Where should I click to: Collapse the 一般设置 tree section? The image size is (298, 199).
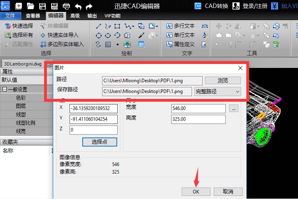[5, 89]
